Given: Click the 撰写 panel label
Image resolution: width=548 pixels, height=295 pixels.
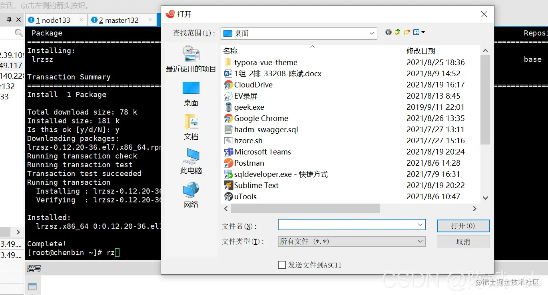Looking at the screenshot, I should coord(34,268).
